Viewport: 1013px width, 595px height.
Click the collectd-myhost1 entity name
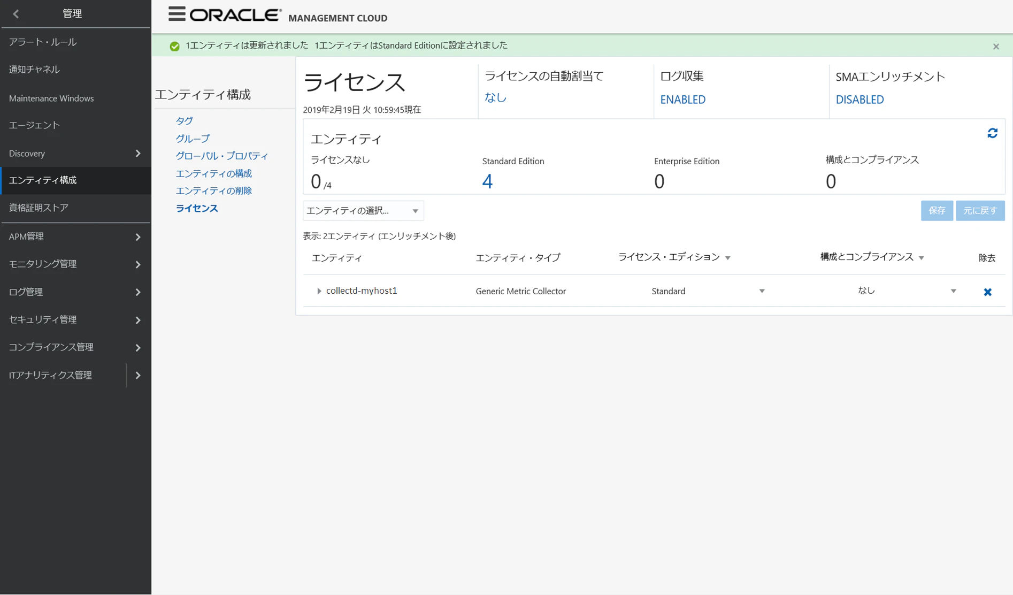(x=362, y=291)
